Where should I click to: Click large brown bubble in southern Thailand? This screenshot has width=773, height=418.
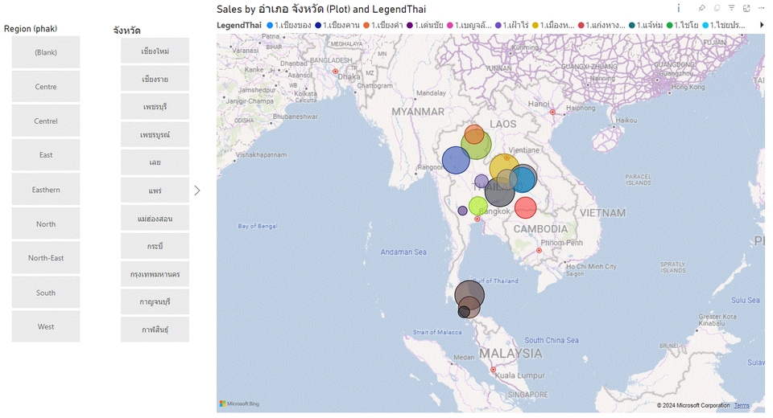(469, 294)
